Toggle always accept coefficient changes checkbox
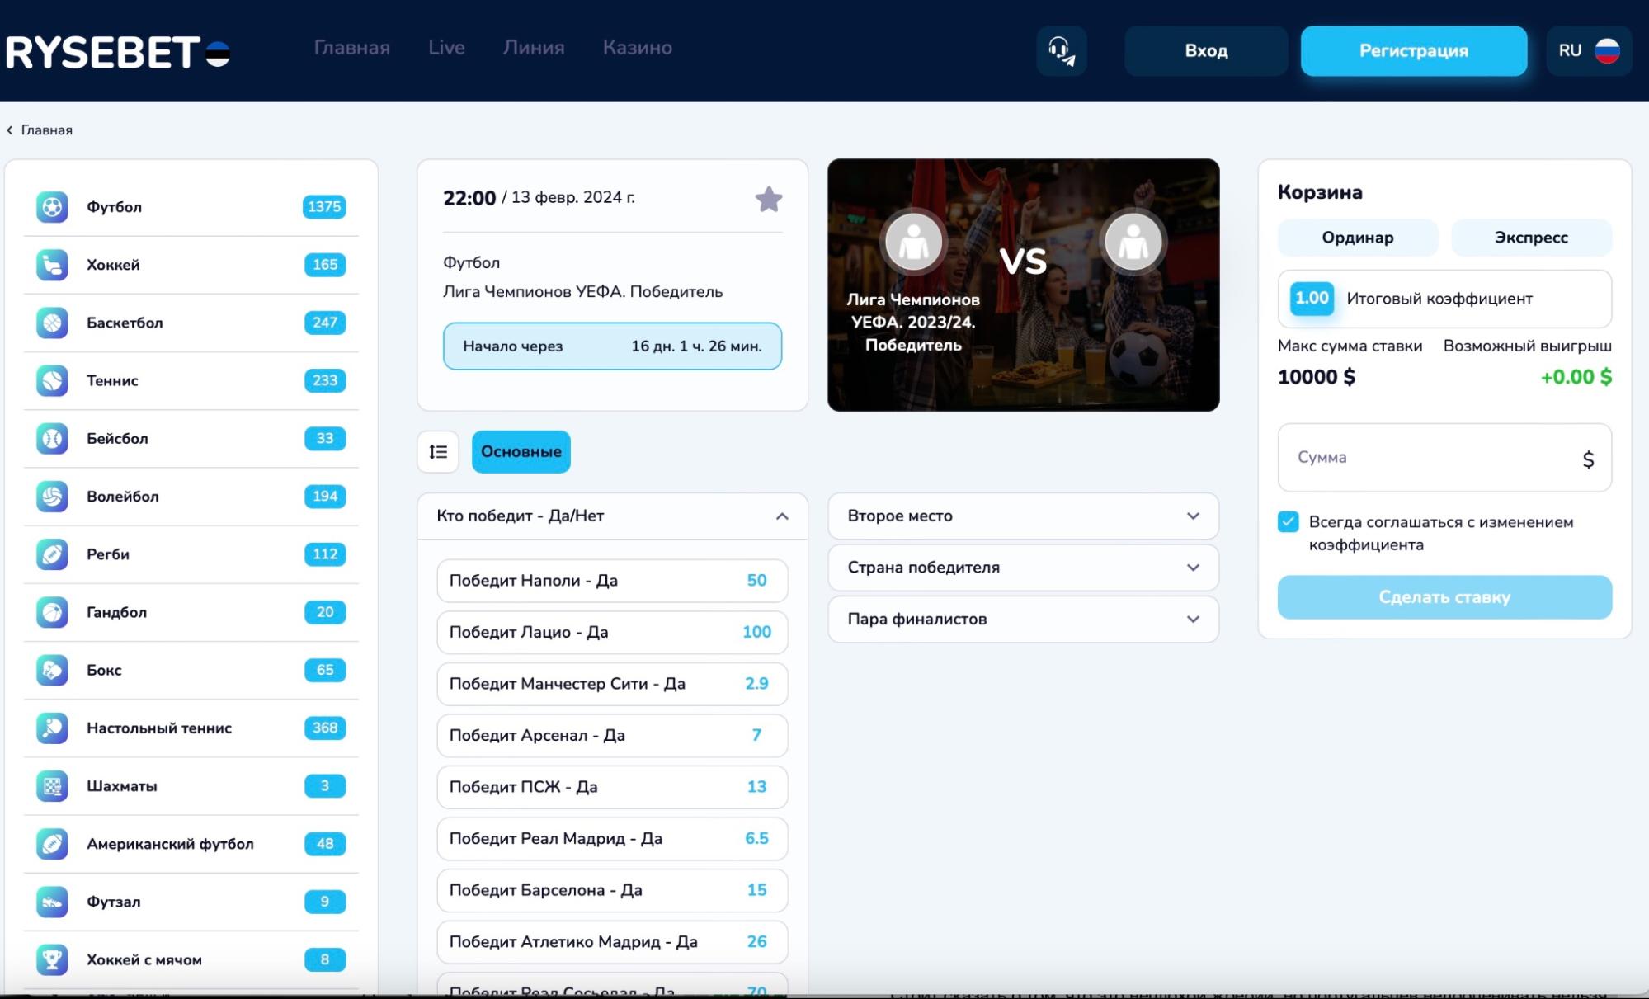This screenshot has height=999, width=1649. pos(1288,521)
